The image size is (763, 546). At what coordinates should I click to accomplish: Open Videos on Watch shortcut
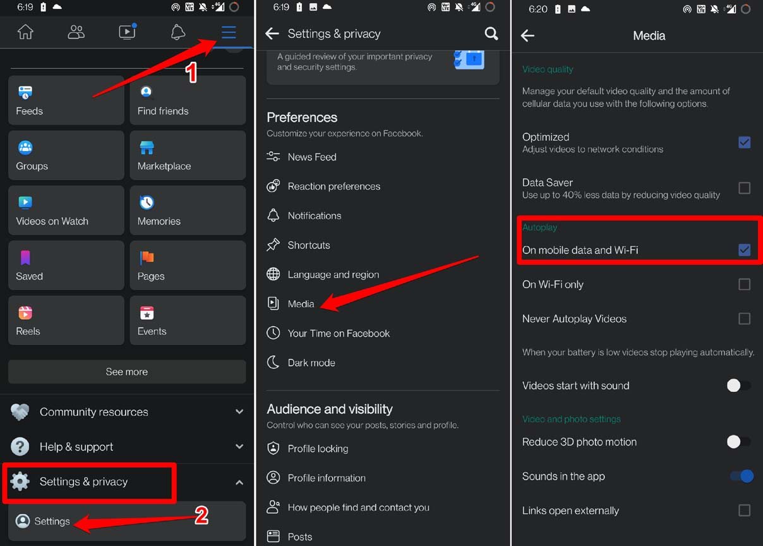click(x=66, y=210)
